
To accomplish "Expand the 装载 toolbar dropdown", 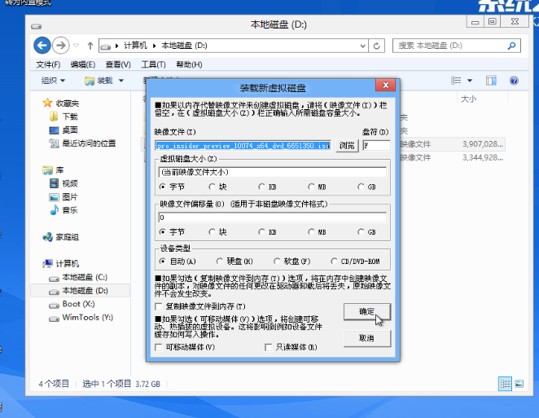I will click(104, 81).
